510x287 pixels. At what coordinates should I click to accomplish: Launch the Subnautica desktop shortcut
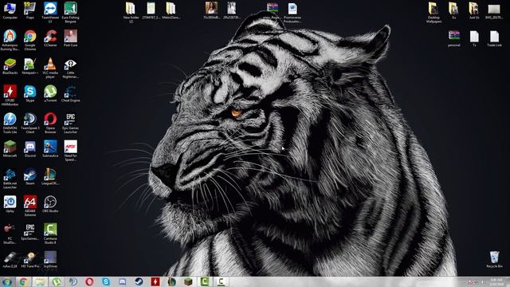pyautogui.click(x=50, y=149)
